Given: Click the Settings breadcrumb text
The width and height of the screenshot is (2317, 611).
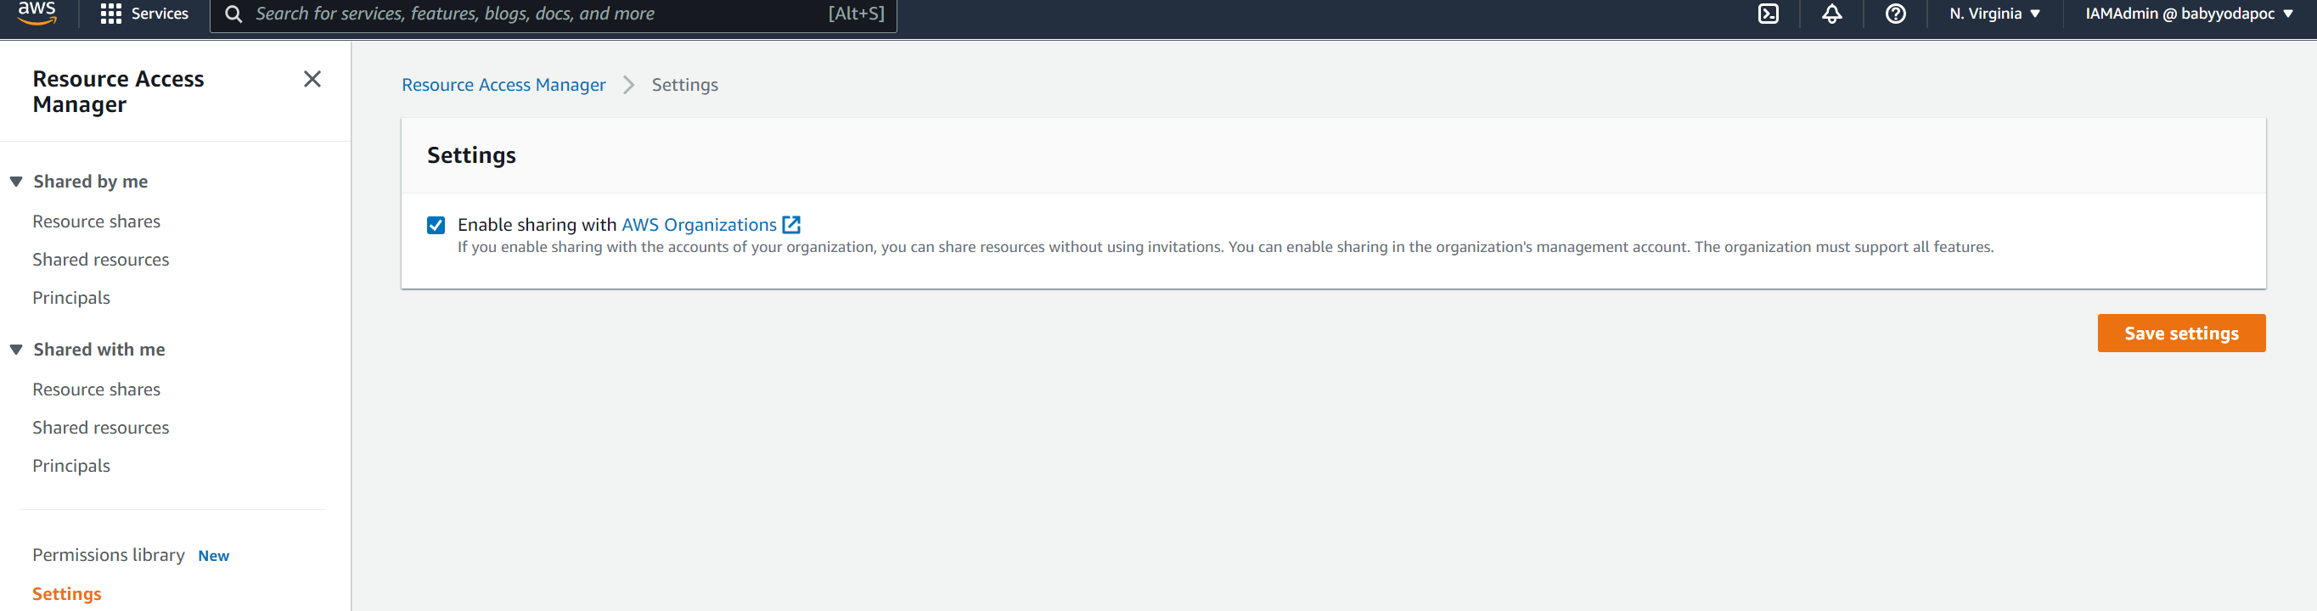Looking at the screenshot, I should point(684,85).
